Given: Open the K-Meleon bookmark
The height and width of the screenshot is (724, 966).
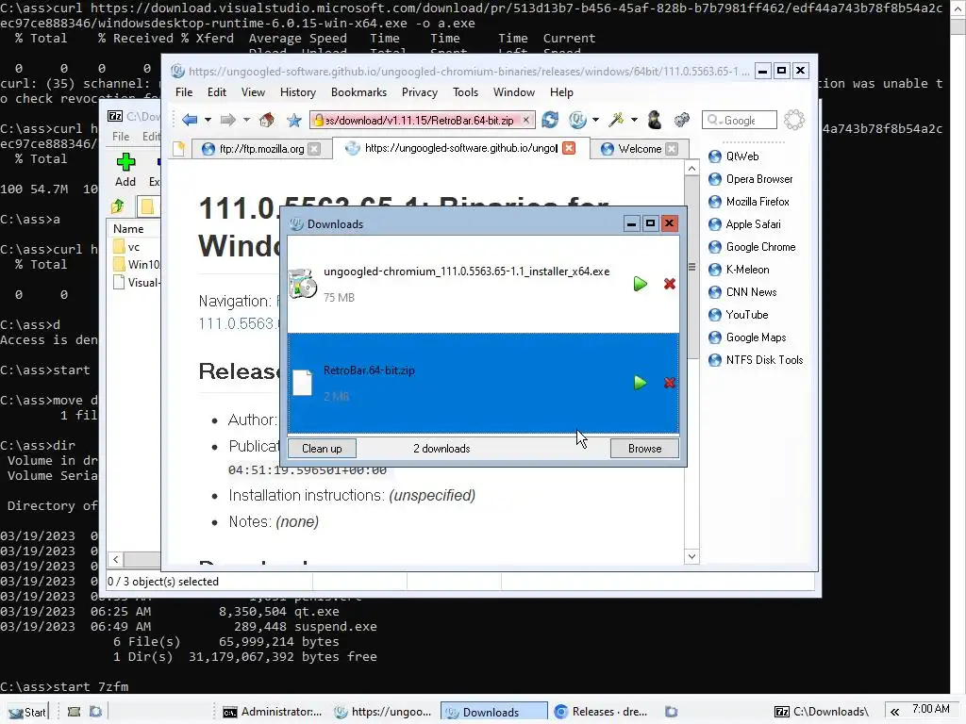Looking at the screenshot, I should (x=747, y=270).
